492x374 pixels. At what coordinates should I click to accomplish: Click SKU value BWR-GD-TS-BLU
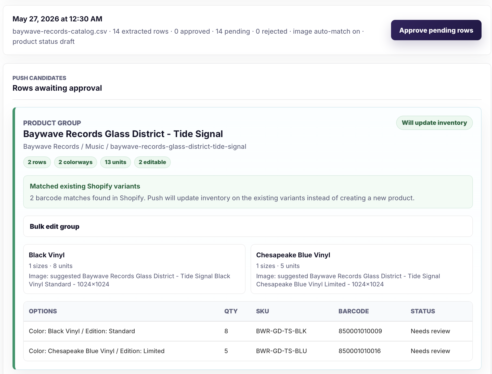[281, 351]
